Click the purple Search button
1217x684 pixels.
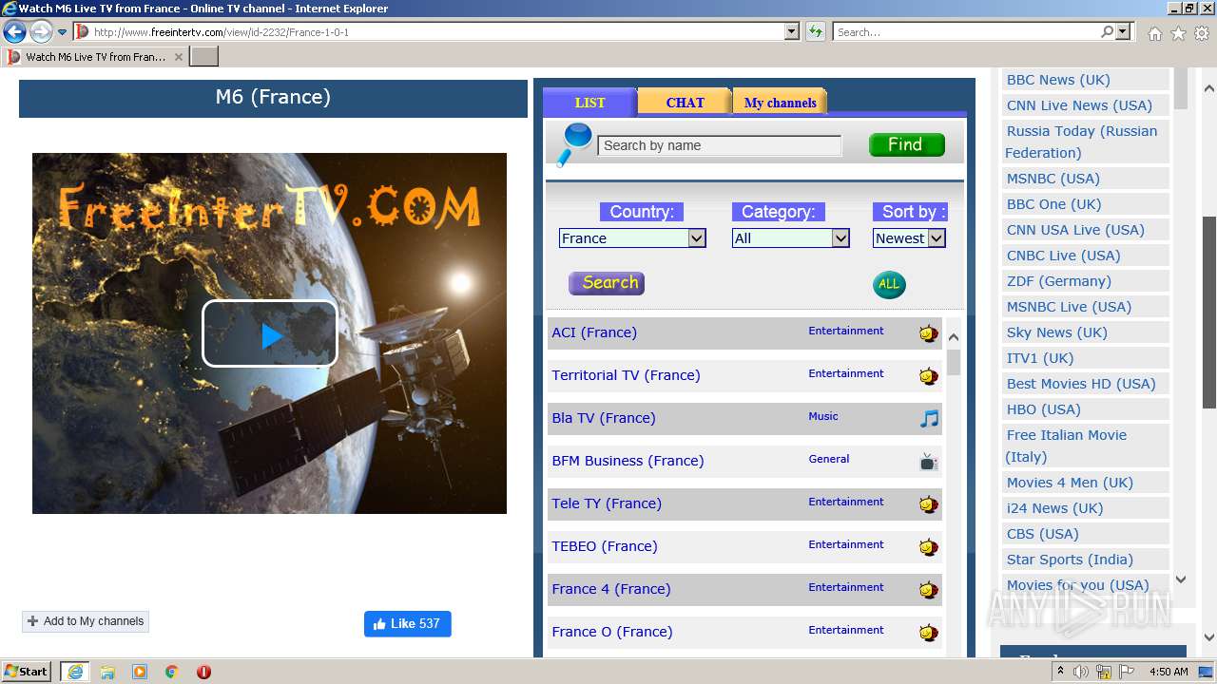[x=607, y=283]
